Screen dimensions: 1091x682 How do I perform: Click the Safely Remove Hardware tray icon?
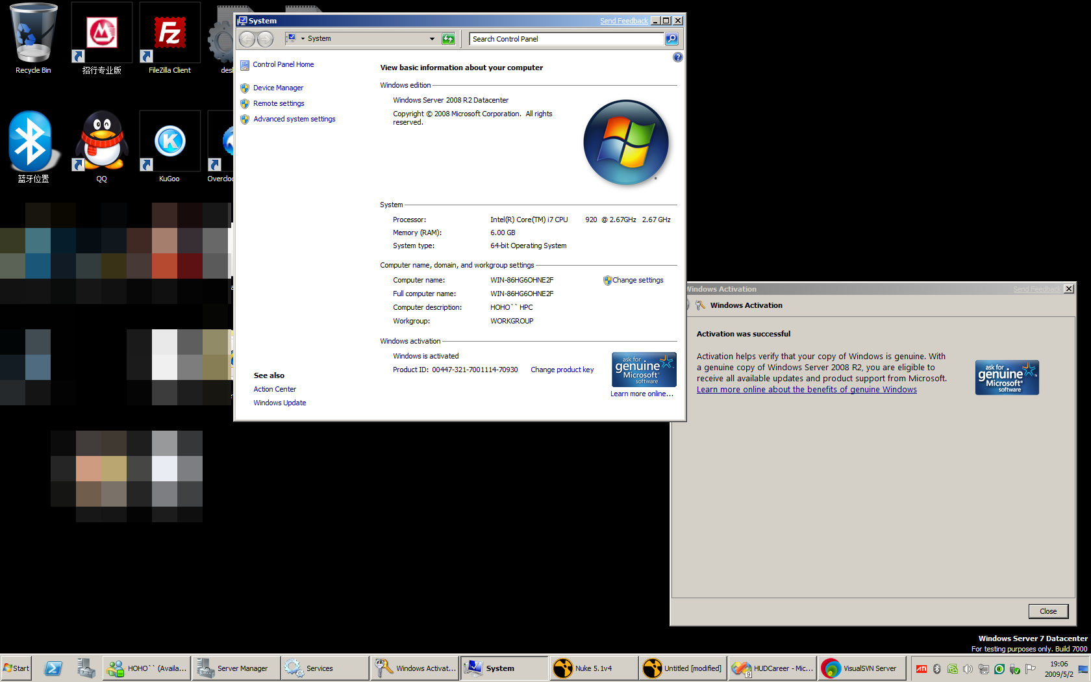pos(1014,669)
